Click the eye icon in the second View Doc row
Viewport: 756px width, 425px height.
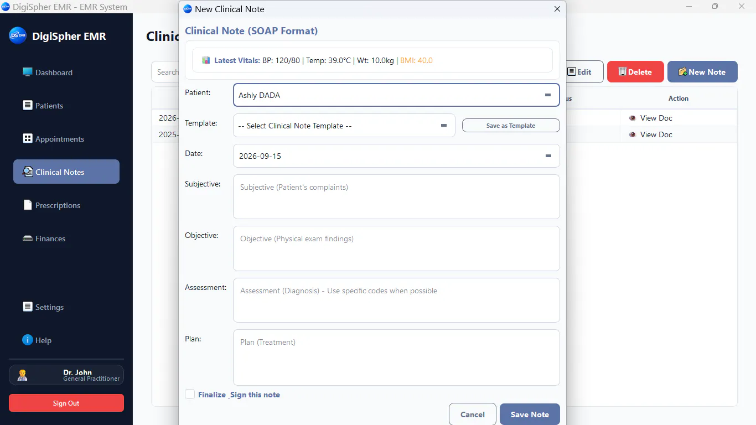pos(632,134)
